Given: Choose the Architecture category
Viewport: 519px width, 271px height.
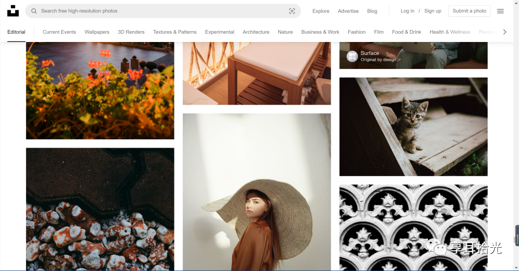Looking at the screenshot, I should (256, 32).
